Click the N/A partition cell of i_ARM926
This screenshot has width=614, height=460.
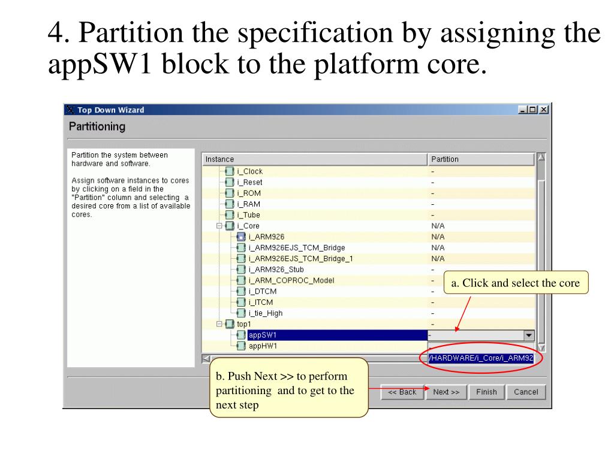tap(481, 237)
